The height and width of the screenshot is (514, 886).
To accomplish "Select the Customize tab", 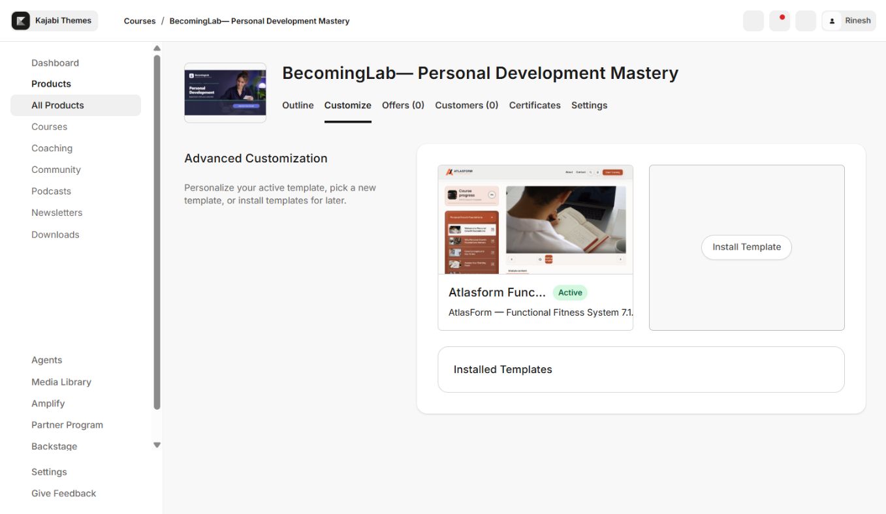I will point(348,105).
